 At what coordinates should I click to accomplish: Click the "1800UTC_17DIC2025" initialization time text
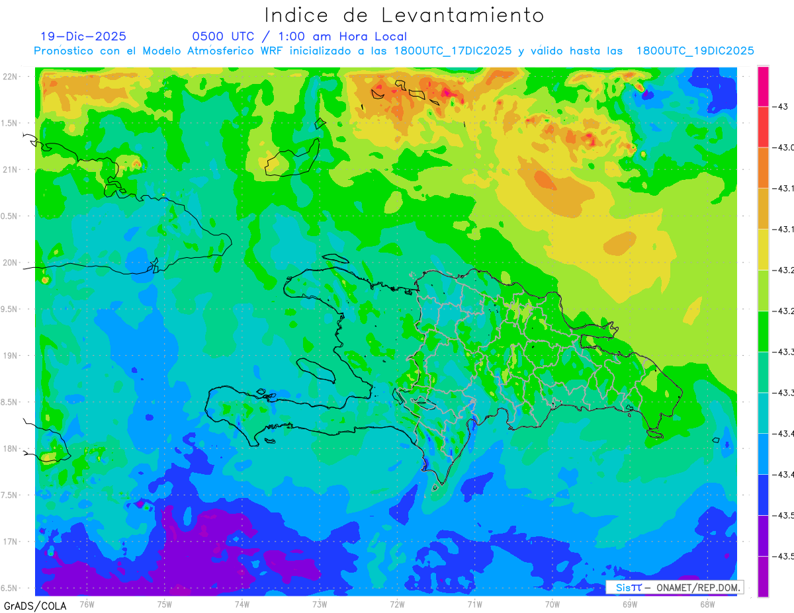[x=453, y=51]
